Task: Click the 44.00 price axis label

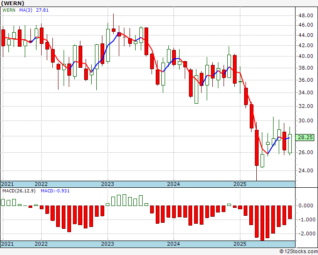Action: point(305,35)
